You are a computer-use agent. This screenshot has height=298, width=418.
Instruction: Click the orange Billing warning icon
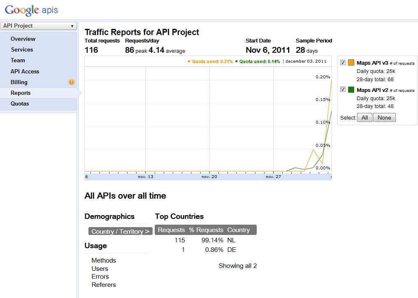[x=72, y=82]
